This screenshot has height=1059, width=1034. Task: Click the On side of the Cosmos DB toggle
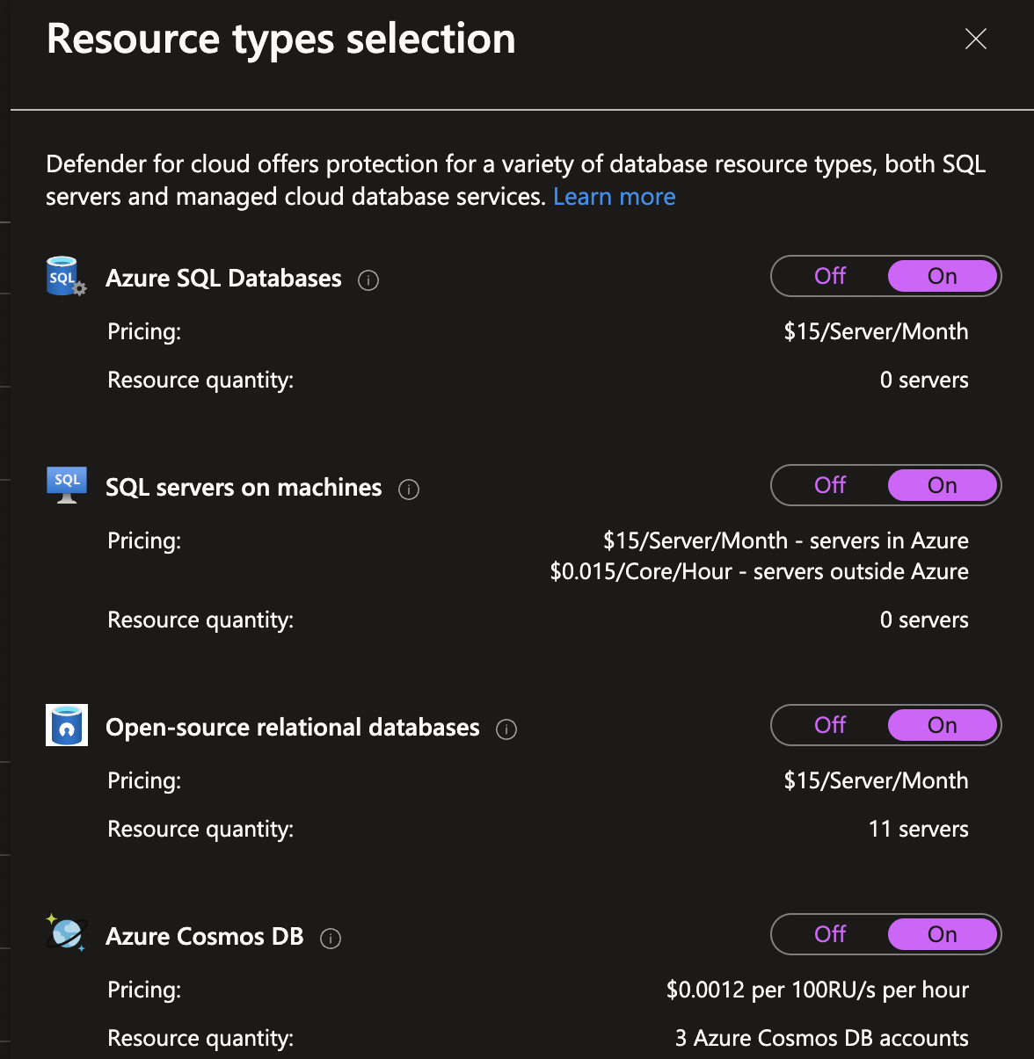coord(942,934)
